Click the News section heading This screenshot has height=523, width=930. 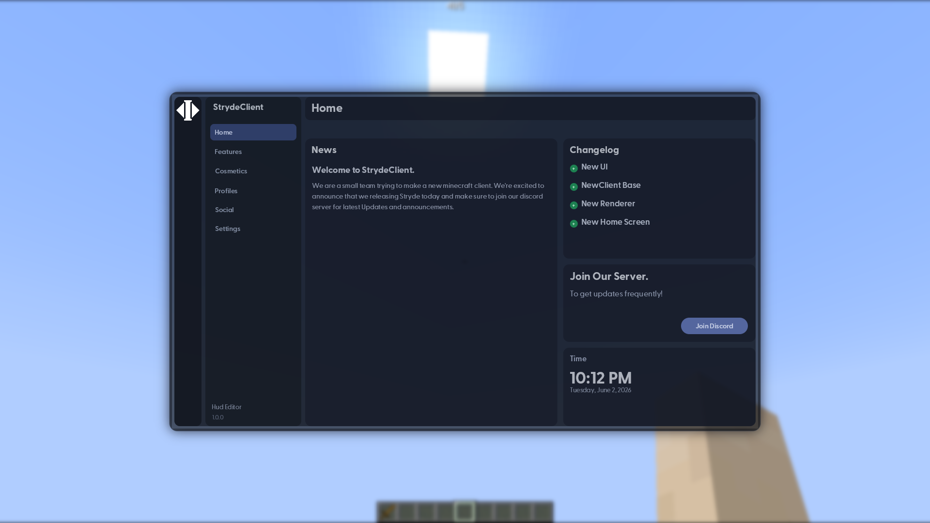[324, 150]
